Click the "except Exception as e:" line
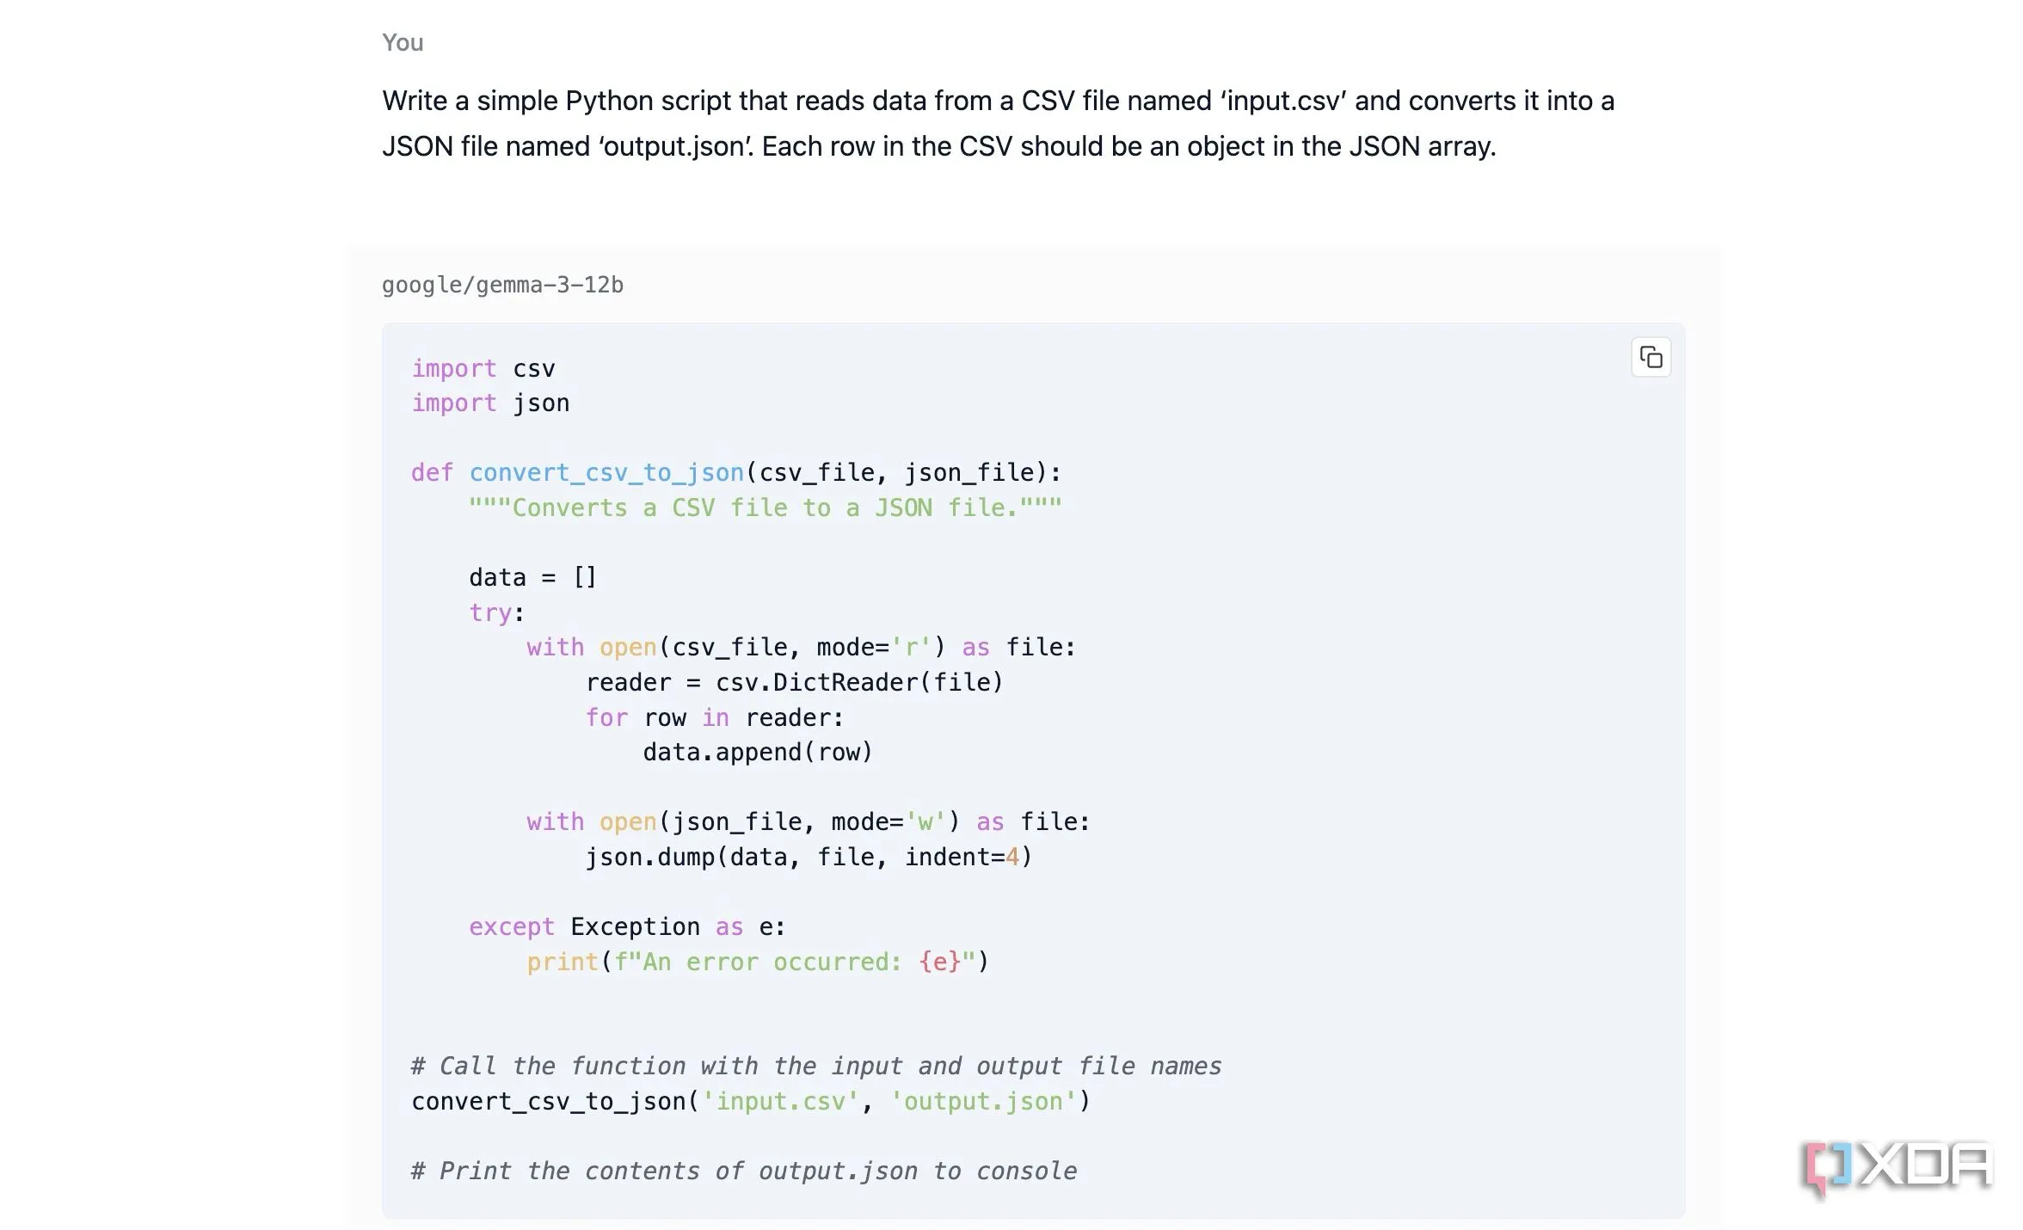The width and height of the screenshot is (2023, 1230). click(626, 927)
